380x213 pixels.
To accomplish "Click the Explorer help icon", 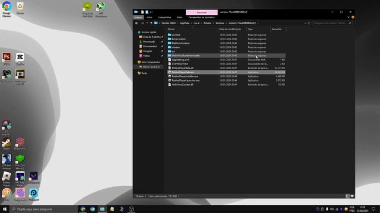I will [x=353, y=17].
